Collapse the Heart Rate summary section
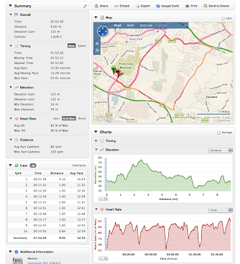 (11, 119)
